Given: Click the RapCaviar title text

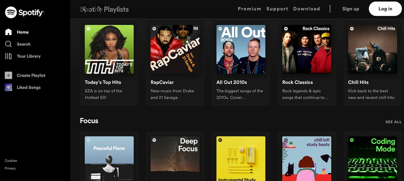Looking at the screenshot, I should pyautogui.click(x=162, y=82).
